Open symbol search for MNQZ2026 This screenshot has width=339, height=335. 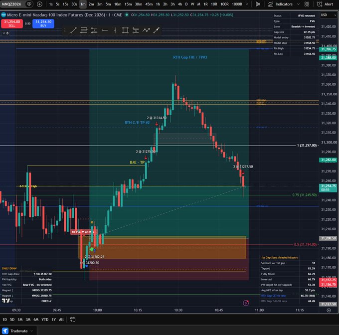pos(11,4)
